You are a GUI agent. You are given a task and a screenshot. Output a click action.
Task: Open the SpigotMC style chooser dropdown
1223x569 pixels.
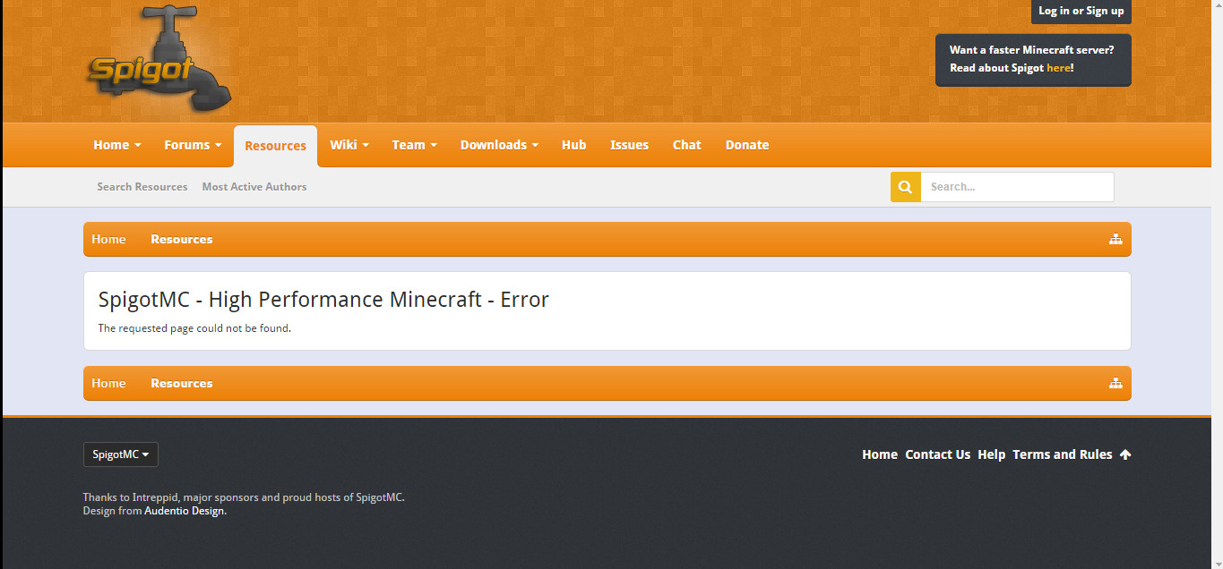(x=121, y=454)
